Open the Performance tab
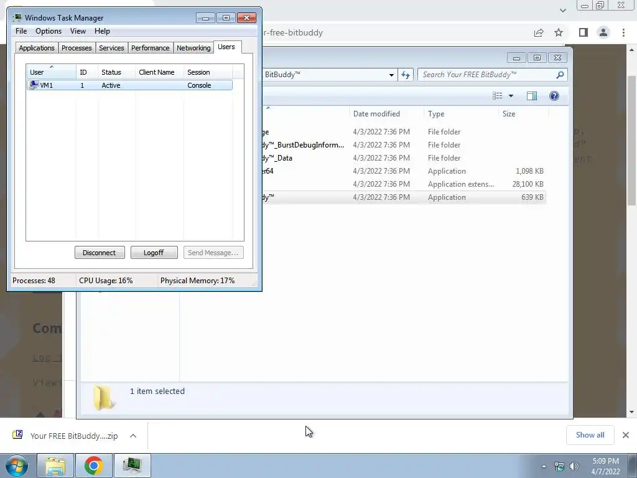Screen dimensions: 637x478 click(150, 48)
